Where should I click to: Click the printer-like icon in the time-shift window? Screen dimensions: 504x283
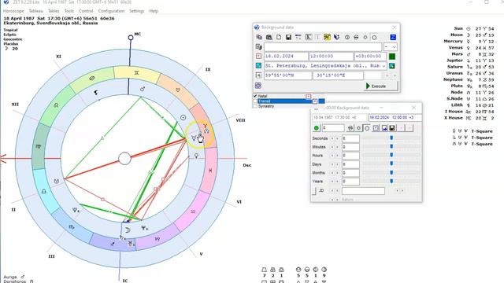(x=350, y=128)
